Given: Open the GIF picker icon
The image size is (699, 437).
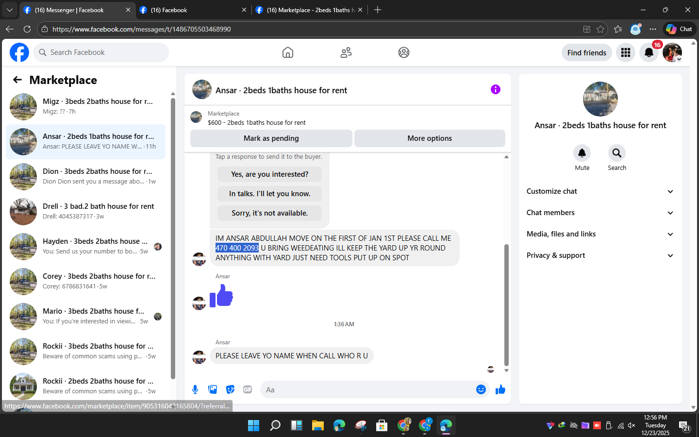Looking at the screenshot, I should (248, 389).
